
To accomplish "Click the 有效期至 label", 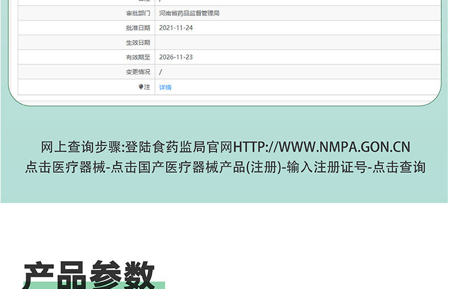I will 138,57.
